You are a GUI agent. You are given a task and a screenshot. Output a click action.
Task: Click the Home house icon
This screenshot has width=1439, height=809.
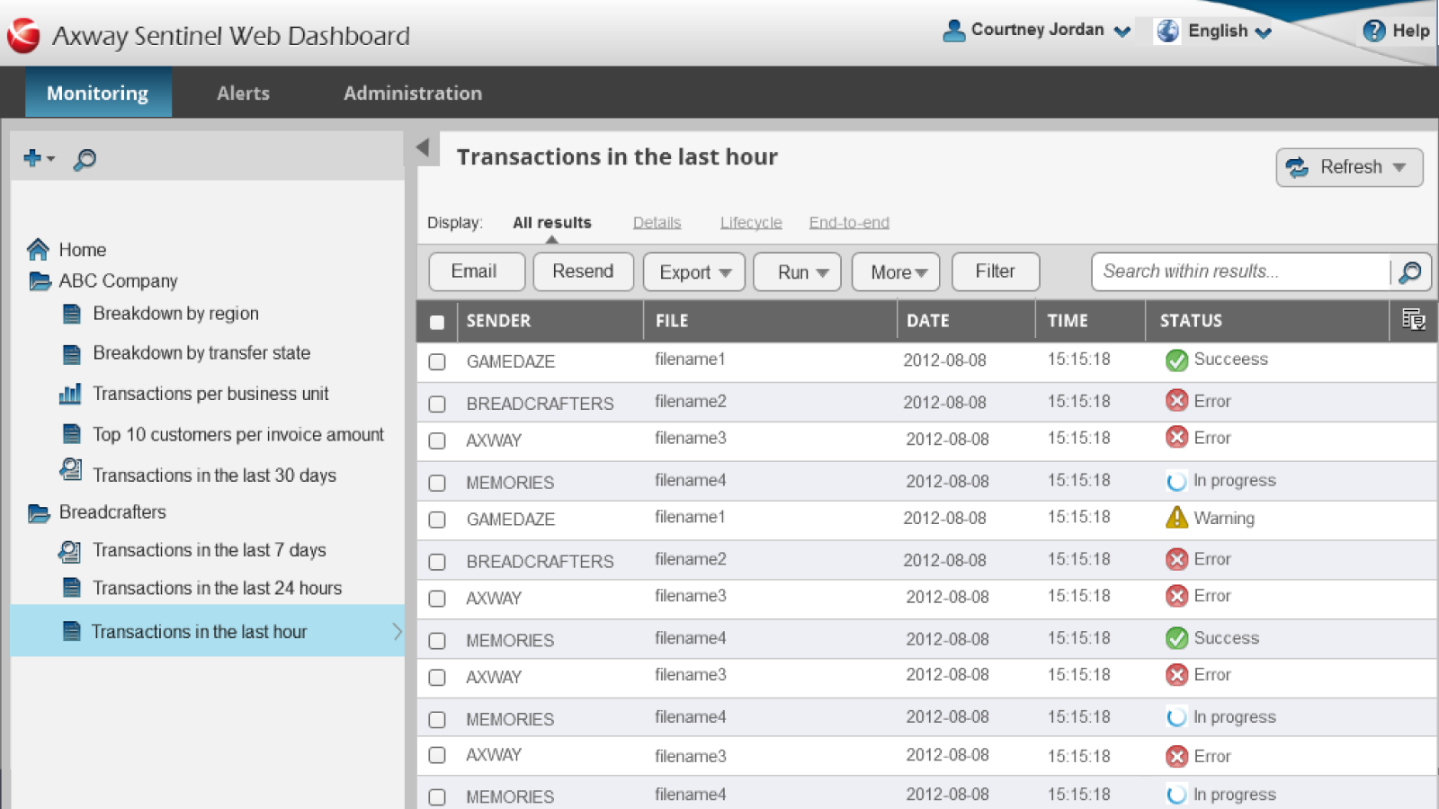(38, 249)
